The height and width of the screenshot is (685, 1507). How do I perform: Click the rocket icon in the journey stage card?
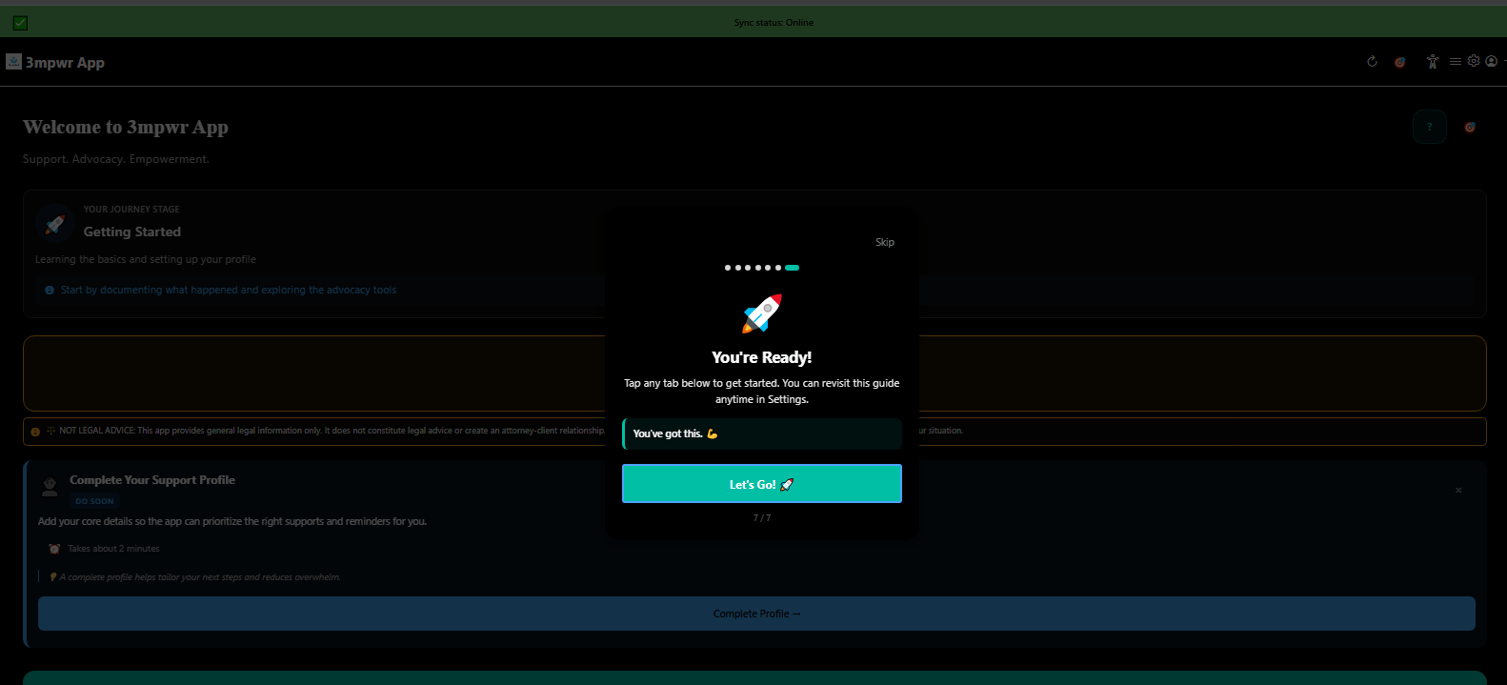[55, 224]
